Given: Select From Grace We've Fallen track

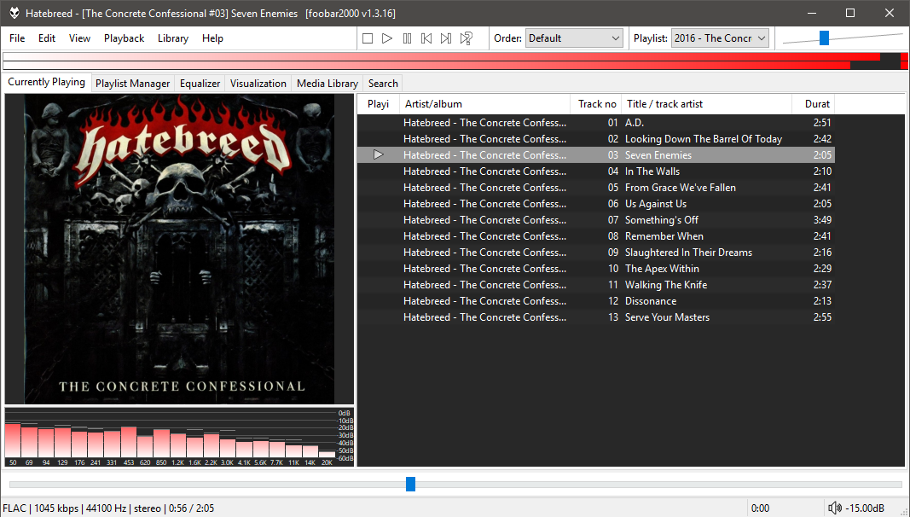Looking at the screenshot, I should [x=596, y=188].
